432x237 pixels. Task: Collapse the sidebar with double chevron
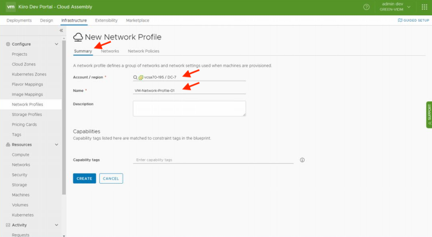[x=61, y=30]
